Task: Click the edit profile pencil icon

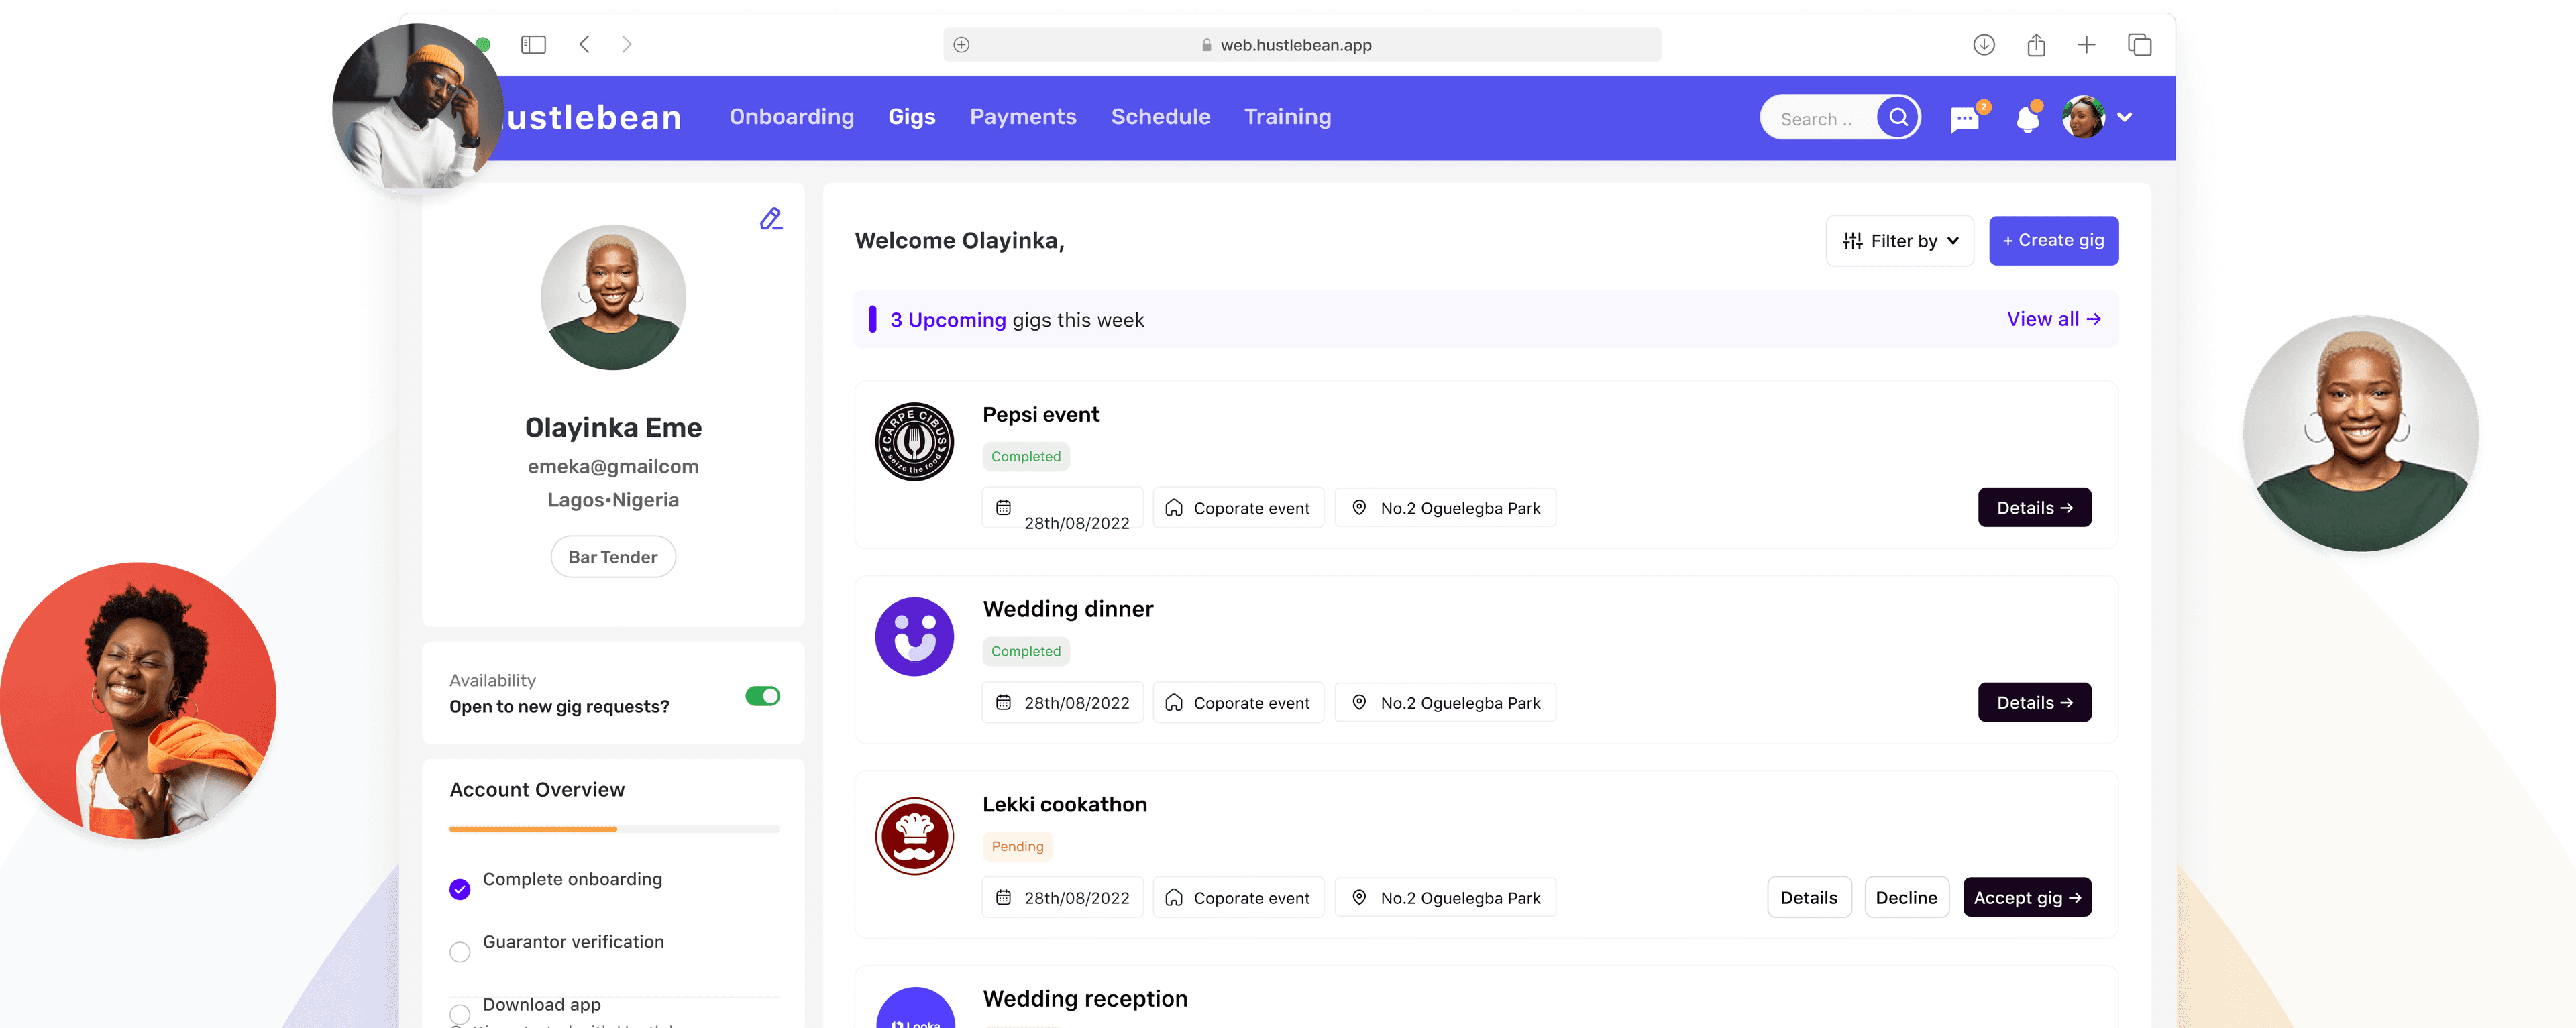Action: pos(770,219)
